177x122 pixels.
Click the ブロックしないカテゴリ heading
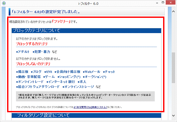33,64
